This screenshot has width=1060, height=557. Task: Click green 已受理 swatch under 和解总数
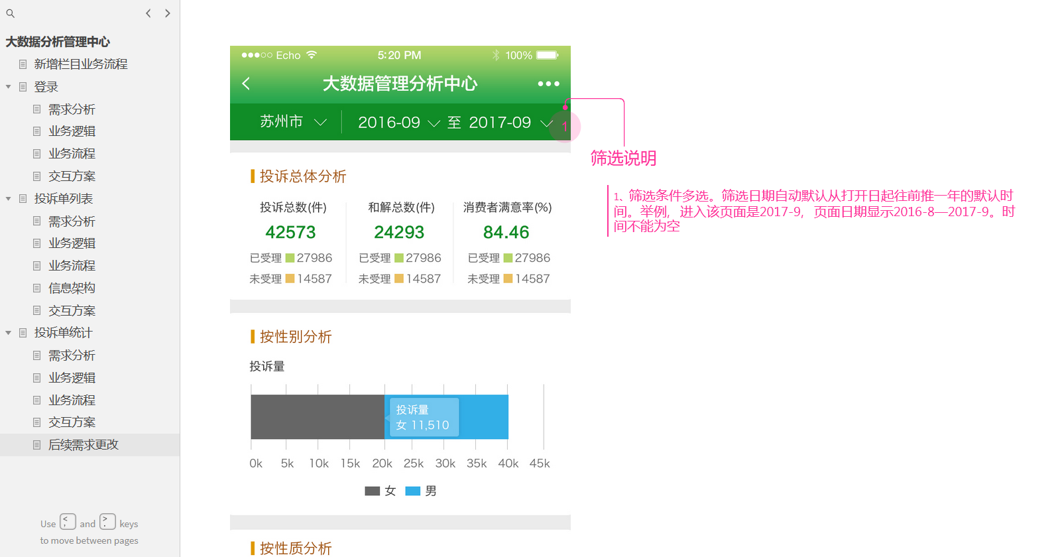coord(399,258)
